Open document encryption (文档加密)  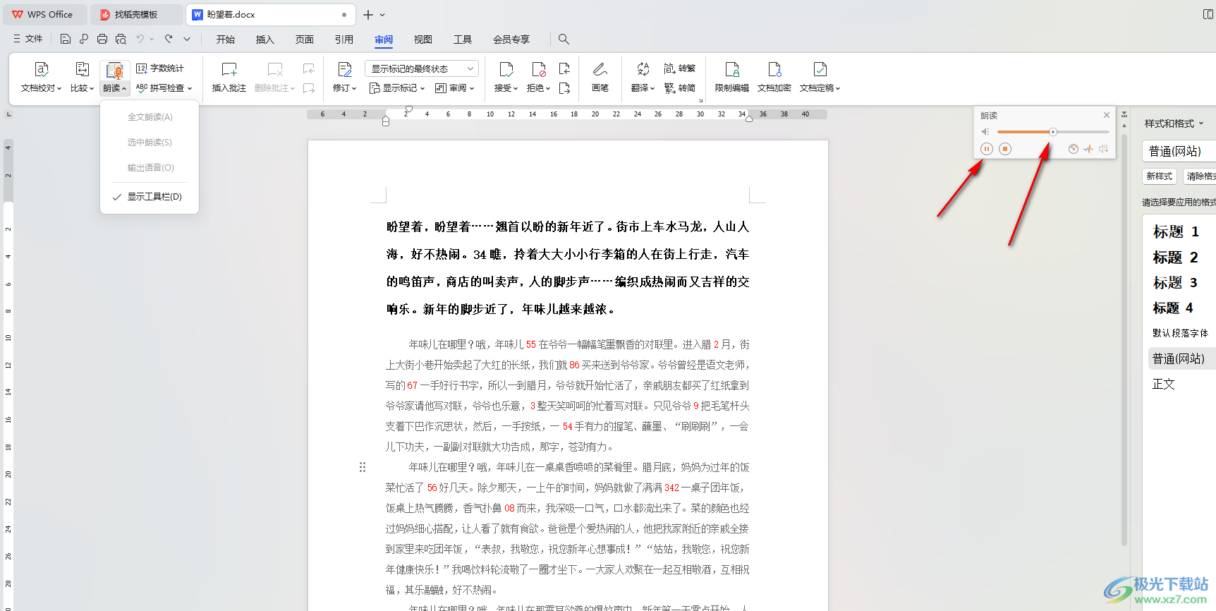coord(774,77)
